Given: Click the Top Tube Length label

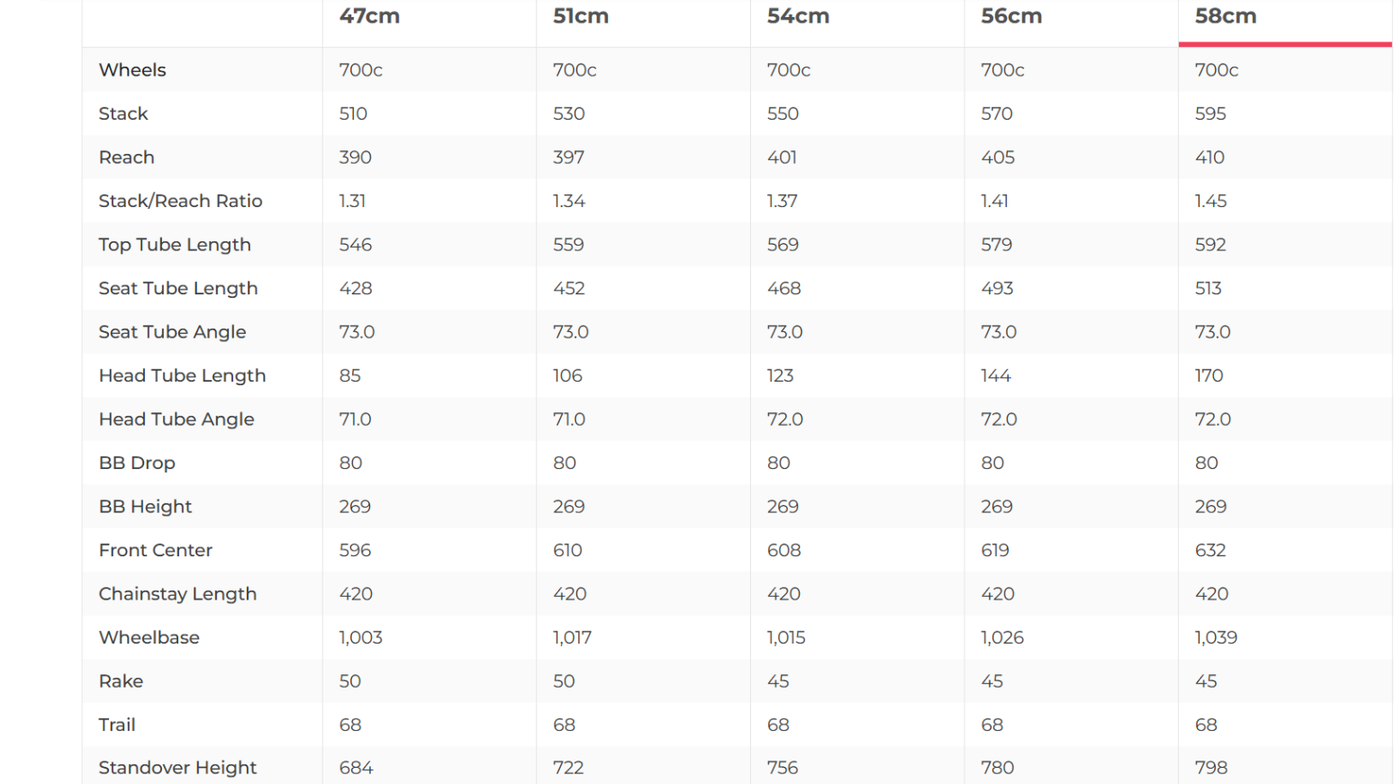Looking at the screenshot, I should pyautogui.click(x=175, y=245).
